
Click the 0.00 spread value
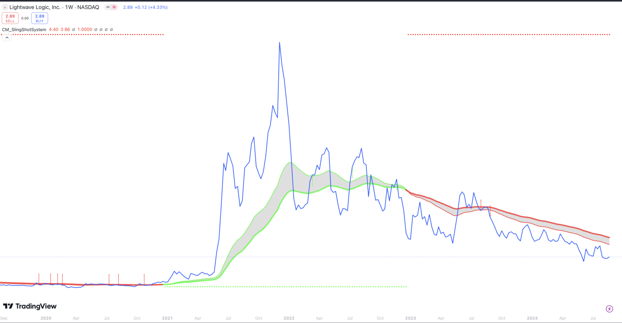coord(25,18)
